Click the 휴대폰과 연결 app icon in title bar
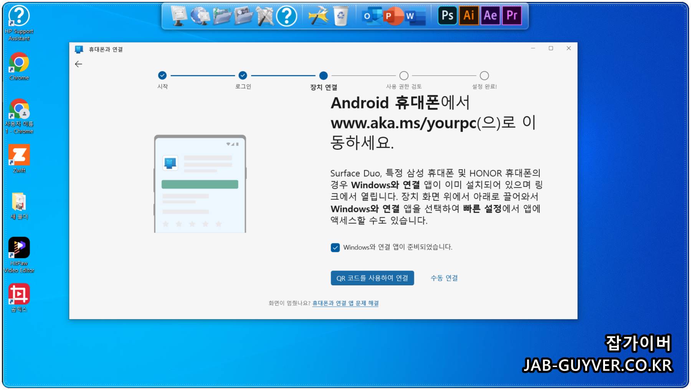 [x=79, y=49]
